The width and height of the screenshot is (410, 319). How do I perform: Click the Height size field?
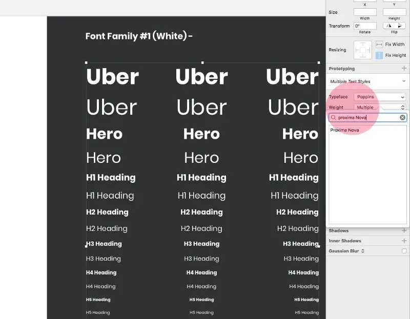point(394,12)
